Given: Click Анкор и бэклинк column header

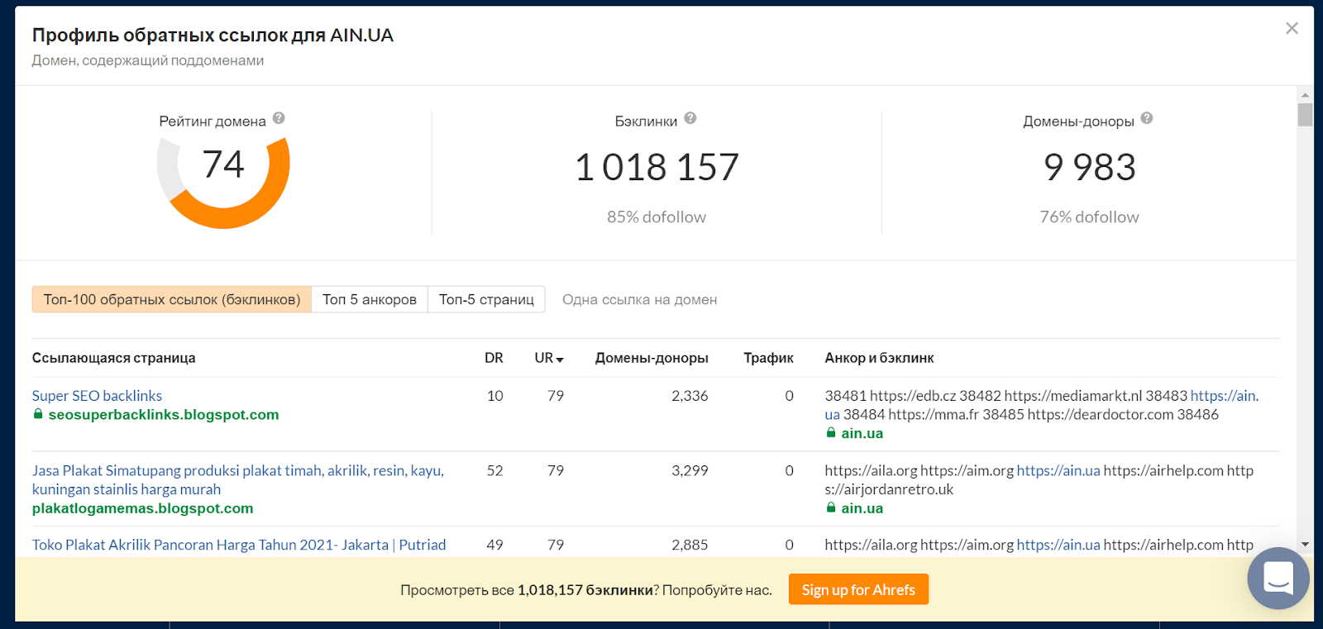Looking at the screenshot, I should 879,358.
